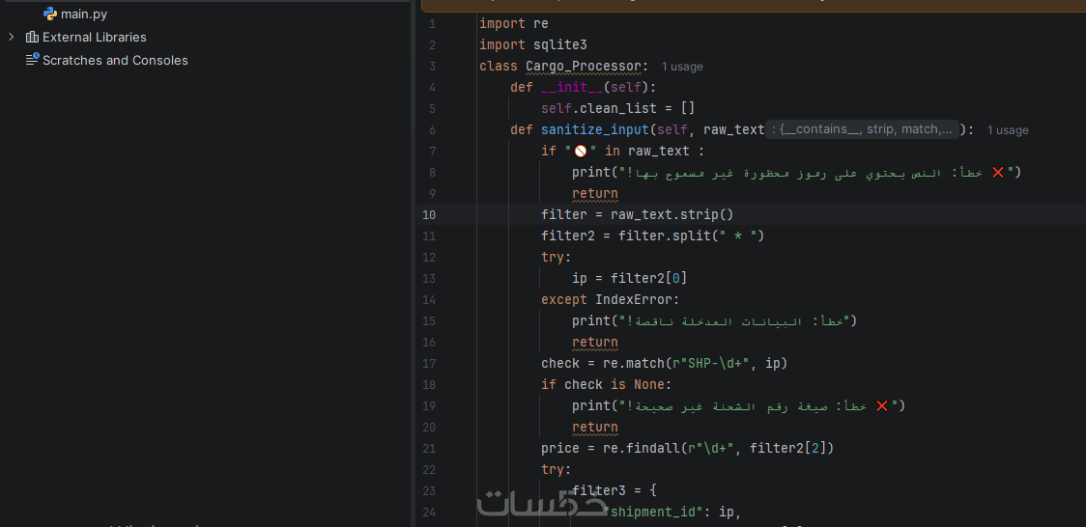Click the red cross emoji on line 8

pyautogui.click(x=998, y=172)
